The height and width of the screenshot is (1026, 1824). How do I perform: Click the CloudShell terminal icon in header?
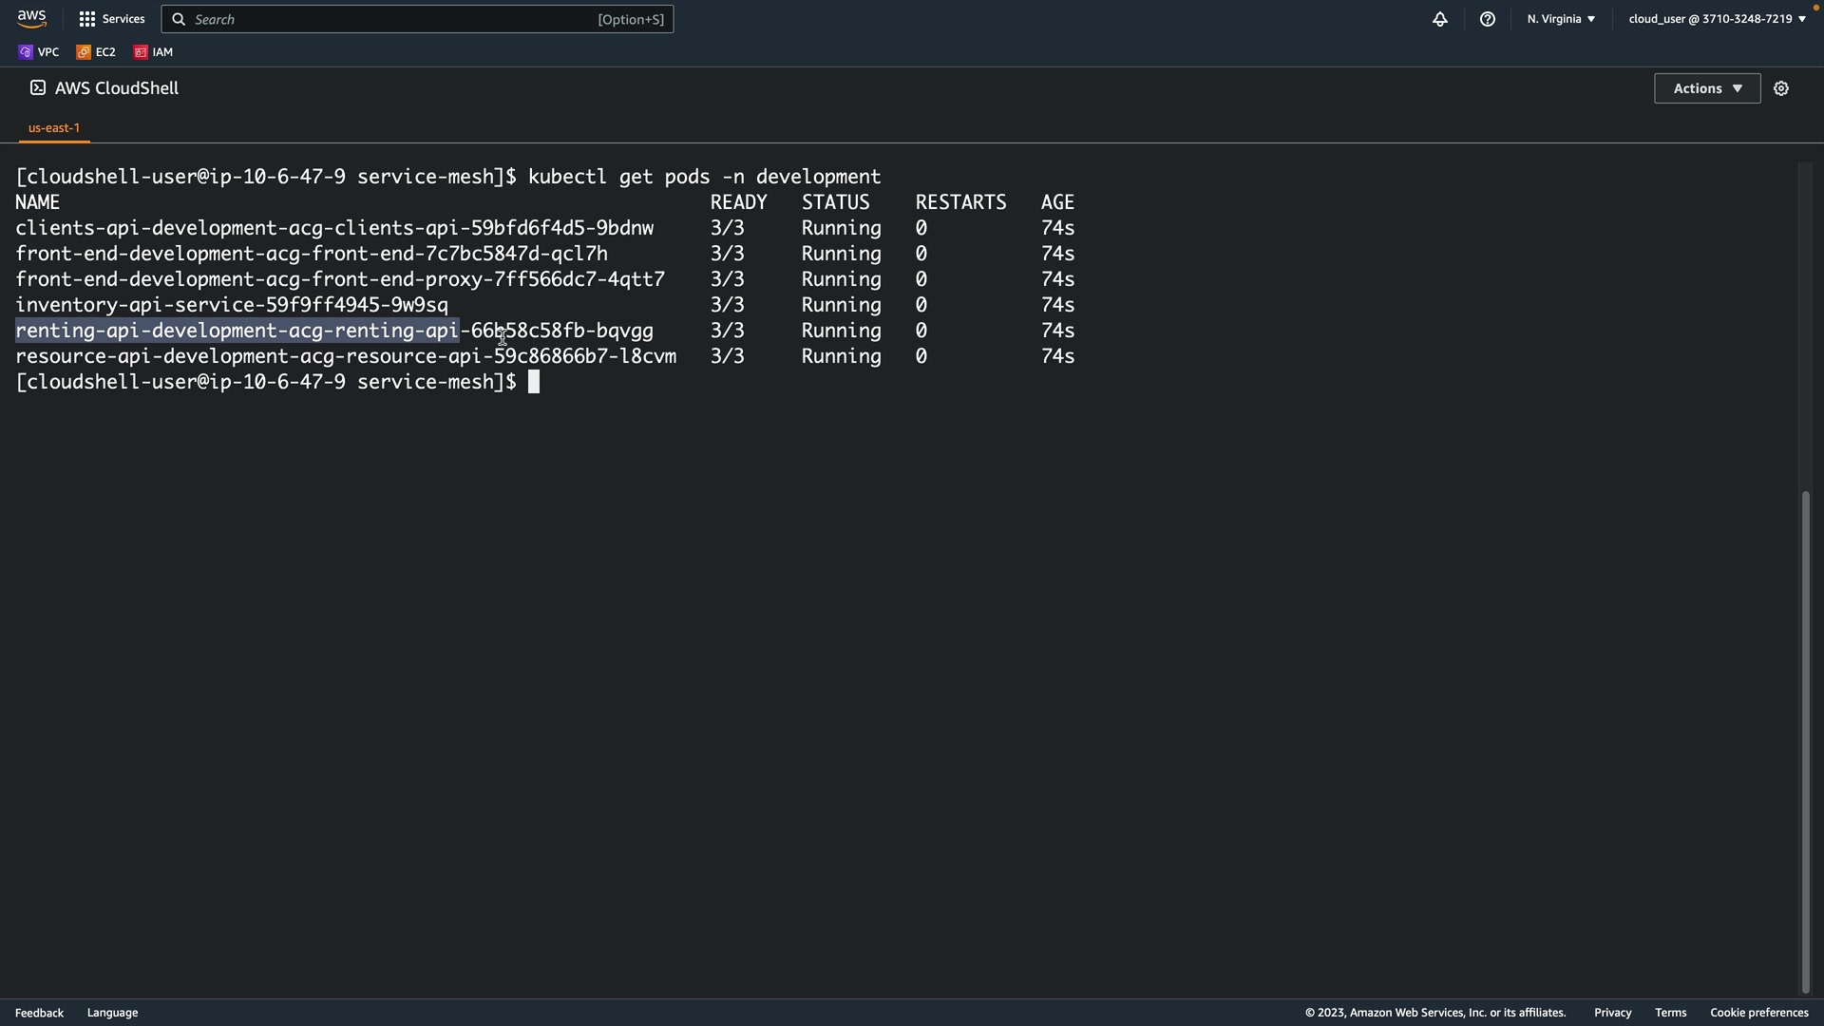37,87
